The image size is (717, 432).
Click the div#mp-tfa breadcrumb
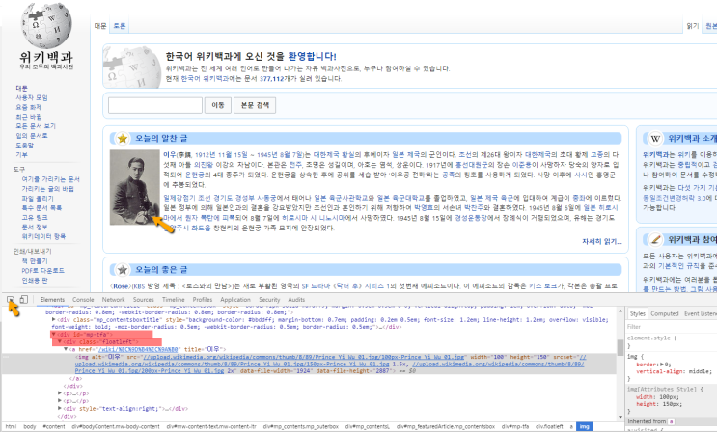click(515, 426)
